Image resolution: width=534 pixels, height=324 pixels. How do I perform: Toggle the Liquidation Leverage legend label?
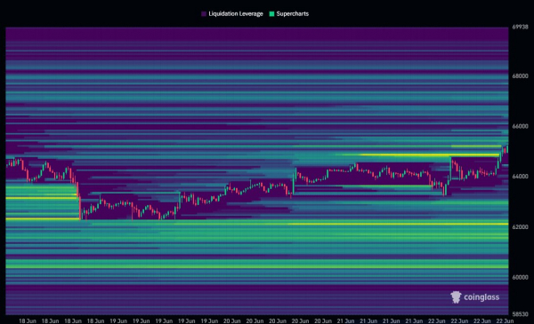coord(236,14)
